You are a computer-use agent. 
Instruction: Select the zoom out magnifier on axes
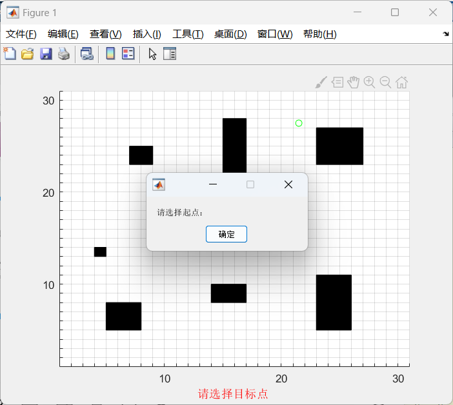[385, 82]
